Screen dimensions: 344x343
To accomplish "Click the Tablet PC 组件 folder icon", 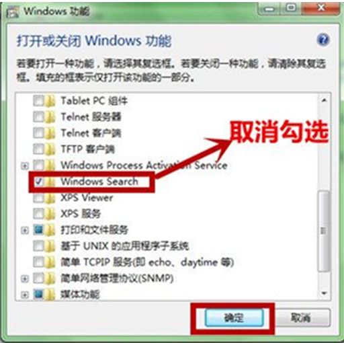I will (x=50, y=101).
